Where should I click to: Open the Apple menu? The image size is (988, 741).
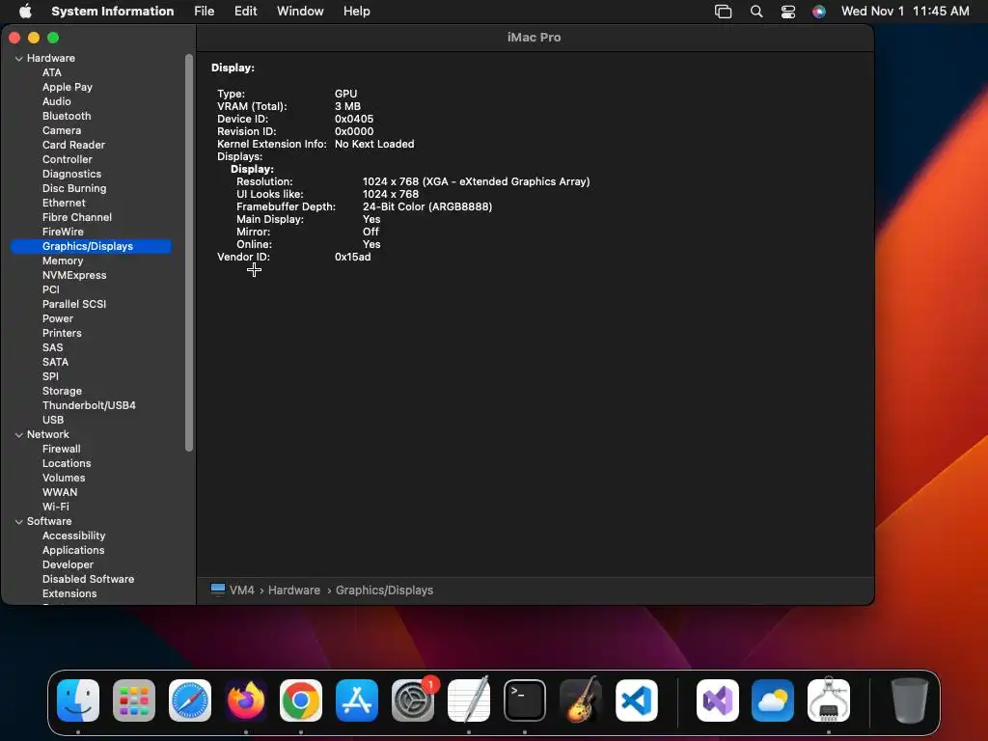[x=25, y=11]
